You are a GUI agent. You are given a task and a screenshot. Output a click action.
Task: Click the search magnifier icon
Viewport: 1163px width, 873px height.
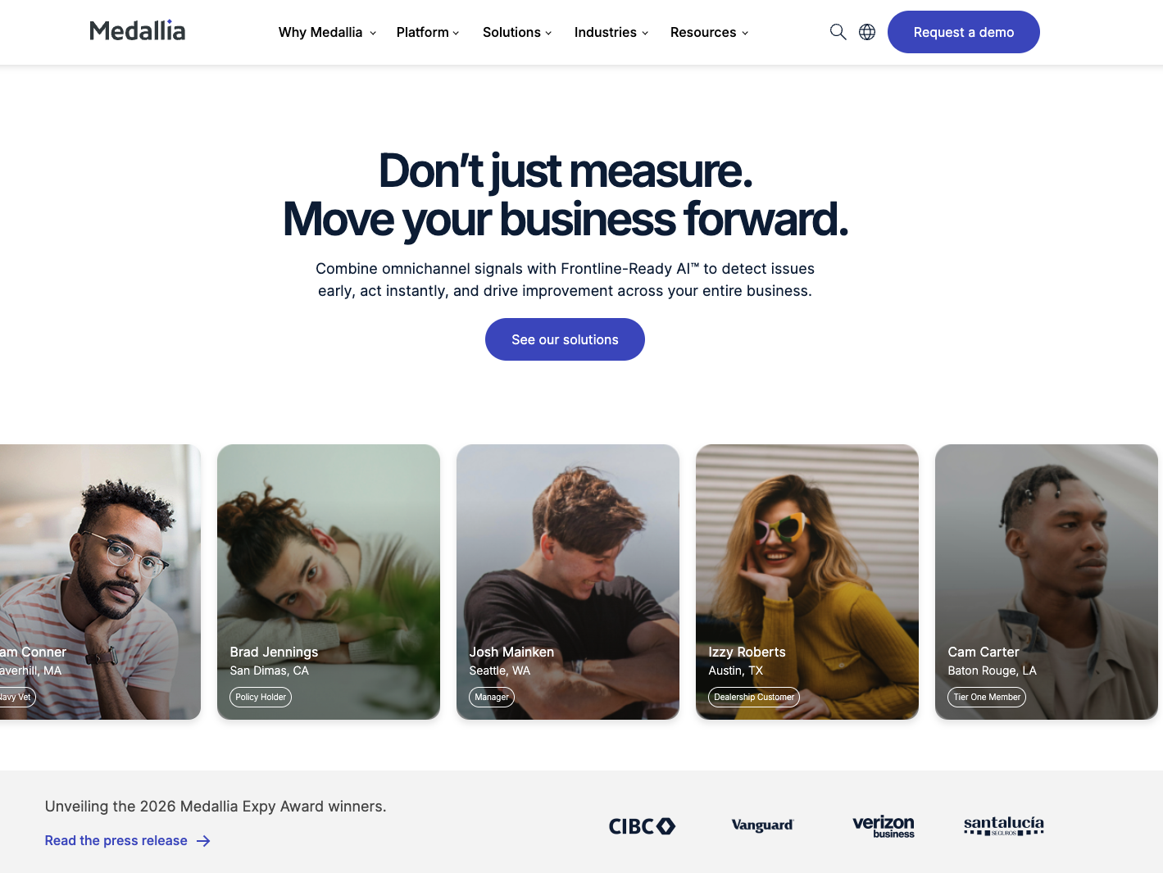(838, 32)
